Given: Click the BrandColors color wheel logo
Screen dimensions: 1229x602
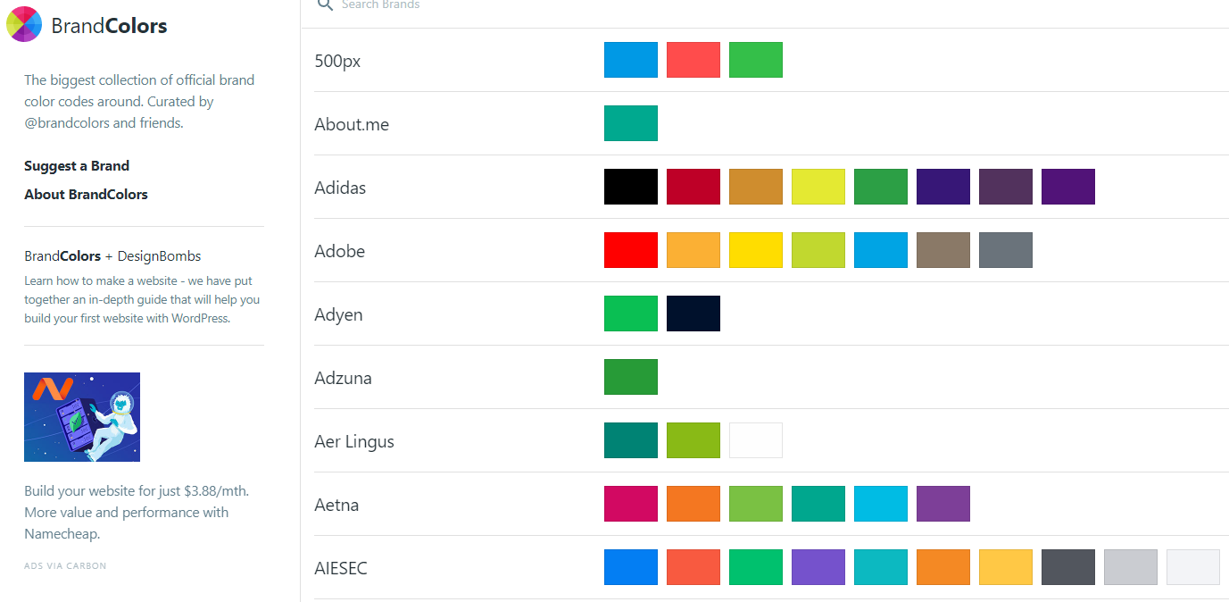Looking at the screenshot, I should [24, 24].
